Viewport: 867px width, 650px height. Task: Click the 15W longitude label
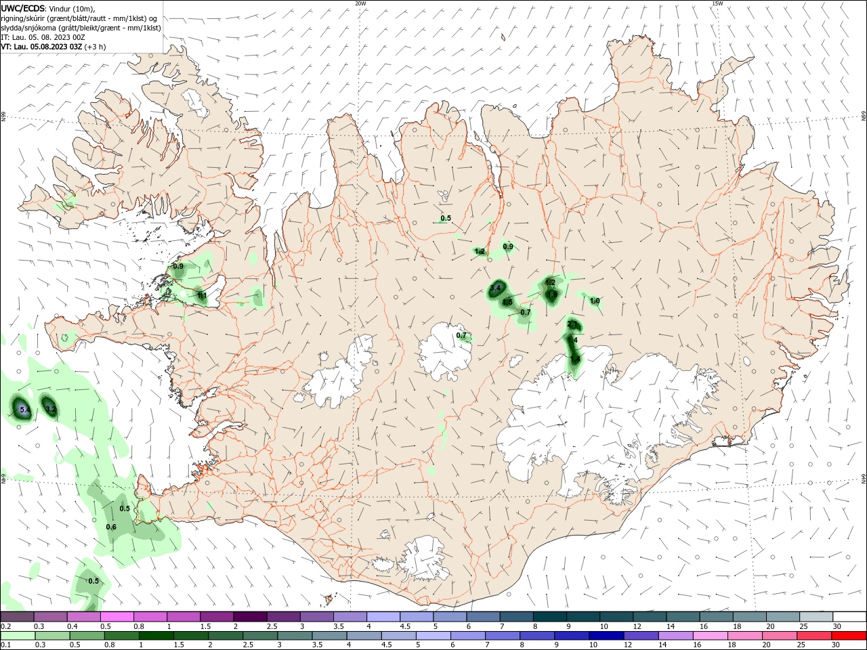point(717,3)
